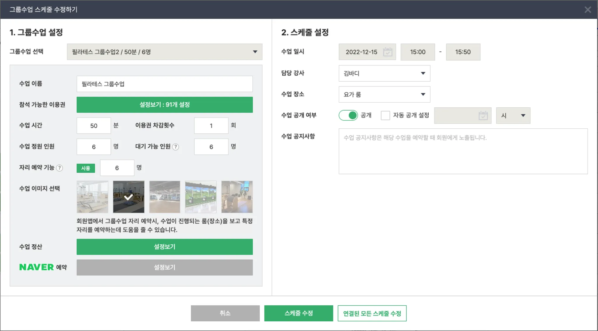Open the 시 hour dropdown
This screenshot has height=331, width=598.
pyautogui.click(x=513, y=115)
